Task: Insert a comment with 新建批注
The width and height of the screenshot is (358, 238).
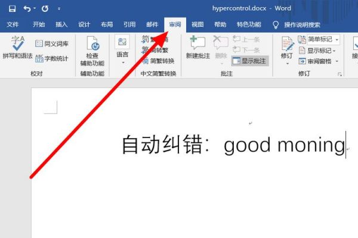Action: click(197, 48)
